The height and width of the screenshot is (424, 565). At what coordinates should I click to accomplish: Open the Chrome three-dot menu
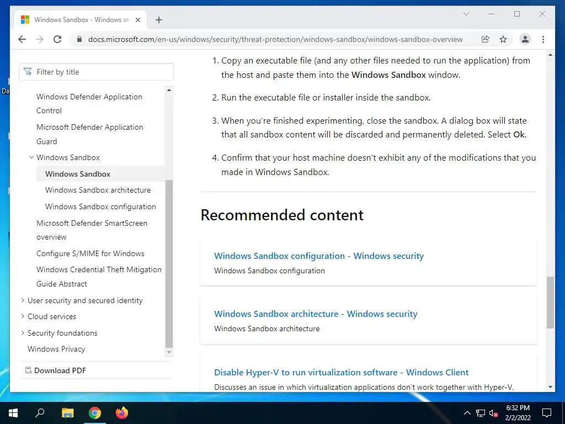coord(543,39)
